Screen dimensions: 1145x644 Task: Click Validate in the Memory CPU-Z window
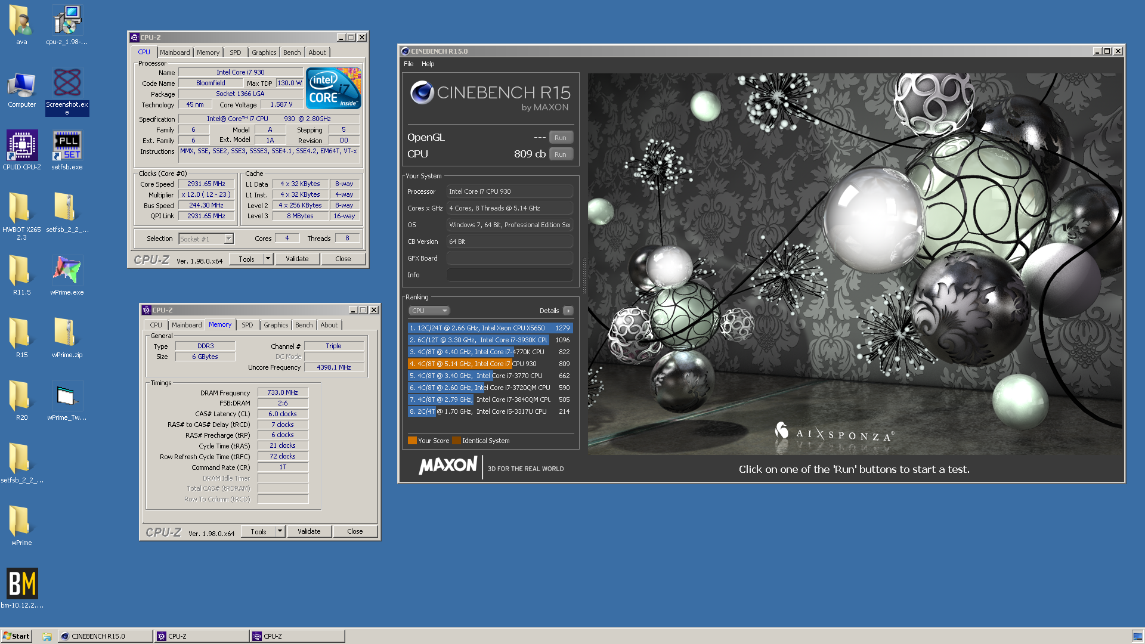point(309,531)
